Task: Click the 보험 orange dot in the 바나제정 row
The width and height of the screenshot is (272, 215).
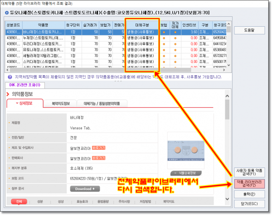Action: [164, 33]
